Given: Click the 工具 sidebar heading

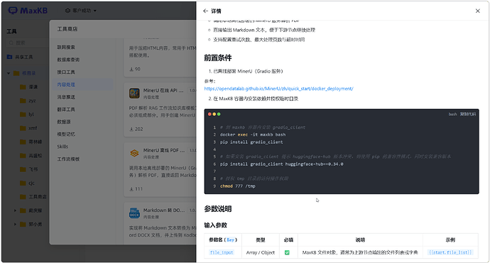Looking at the screenshot, I should tap(11, 31).
